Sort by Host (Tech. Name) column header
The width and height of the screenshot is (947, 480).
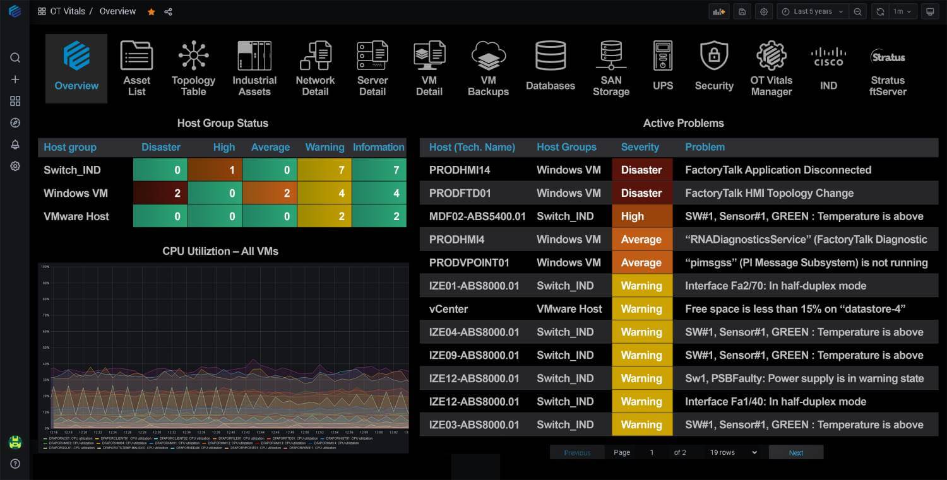pyautogui.click(x=472, y=147)
